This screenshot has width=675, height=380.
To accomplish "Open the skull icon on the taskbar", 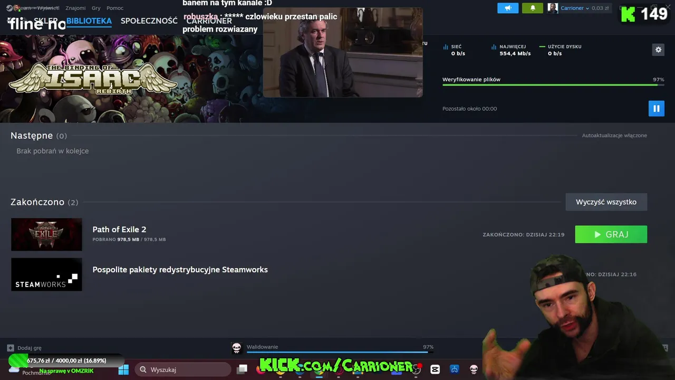I will [x=474, y=369].
